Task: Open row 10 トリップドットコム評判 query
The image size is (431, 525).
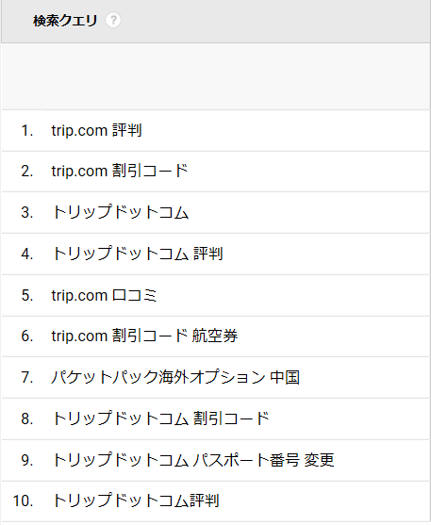Action: pos(136,500)
